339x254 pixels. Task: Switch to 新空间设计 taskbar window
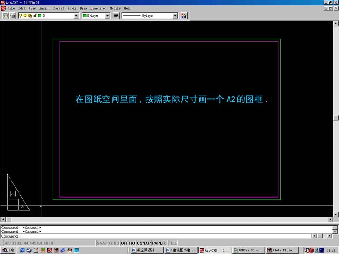(x=147, y=250)
